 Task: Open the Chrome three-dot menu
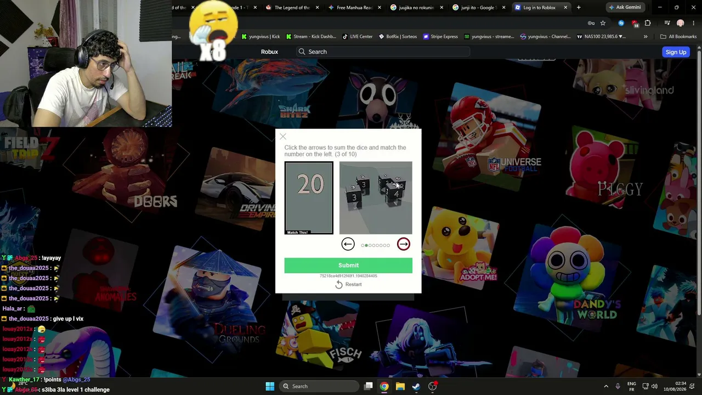pos(694,23)
